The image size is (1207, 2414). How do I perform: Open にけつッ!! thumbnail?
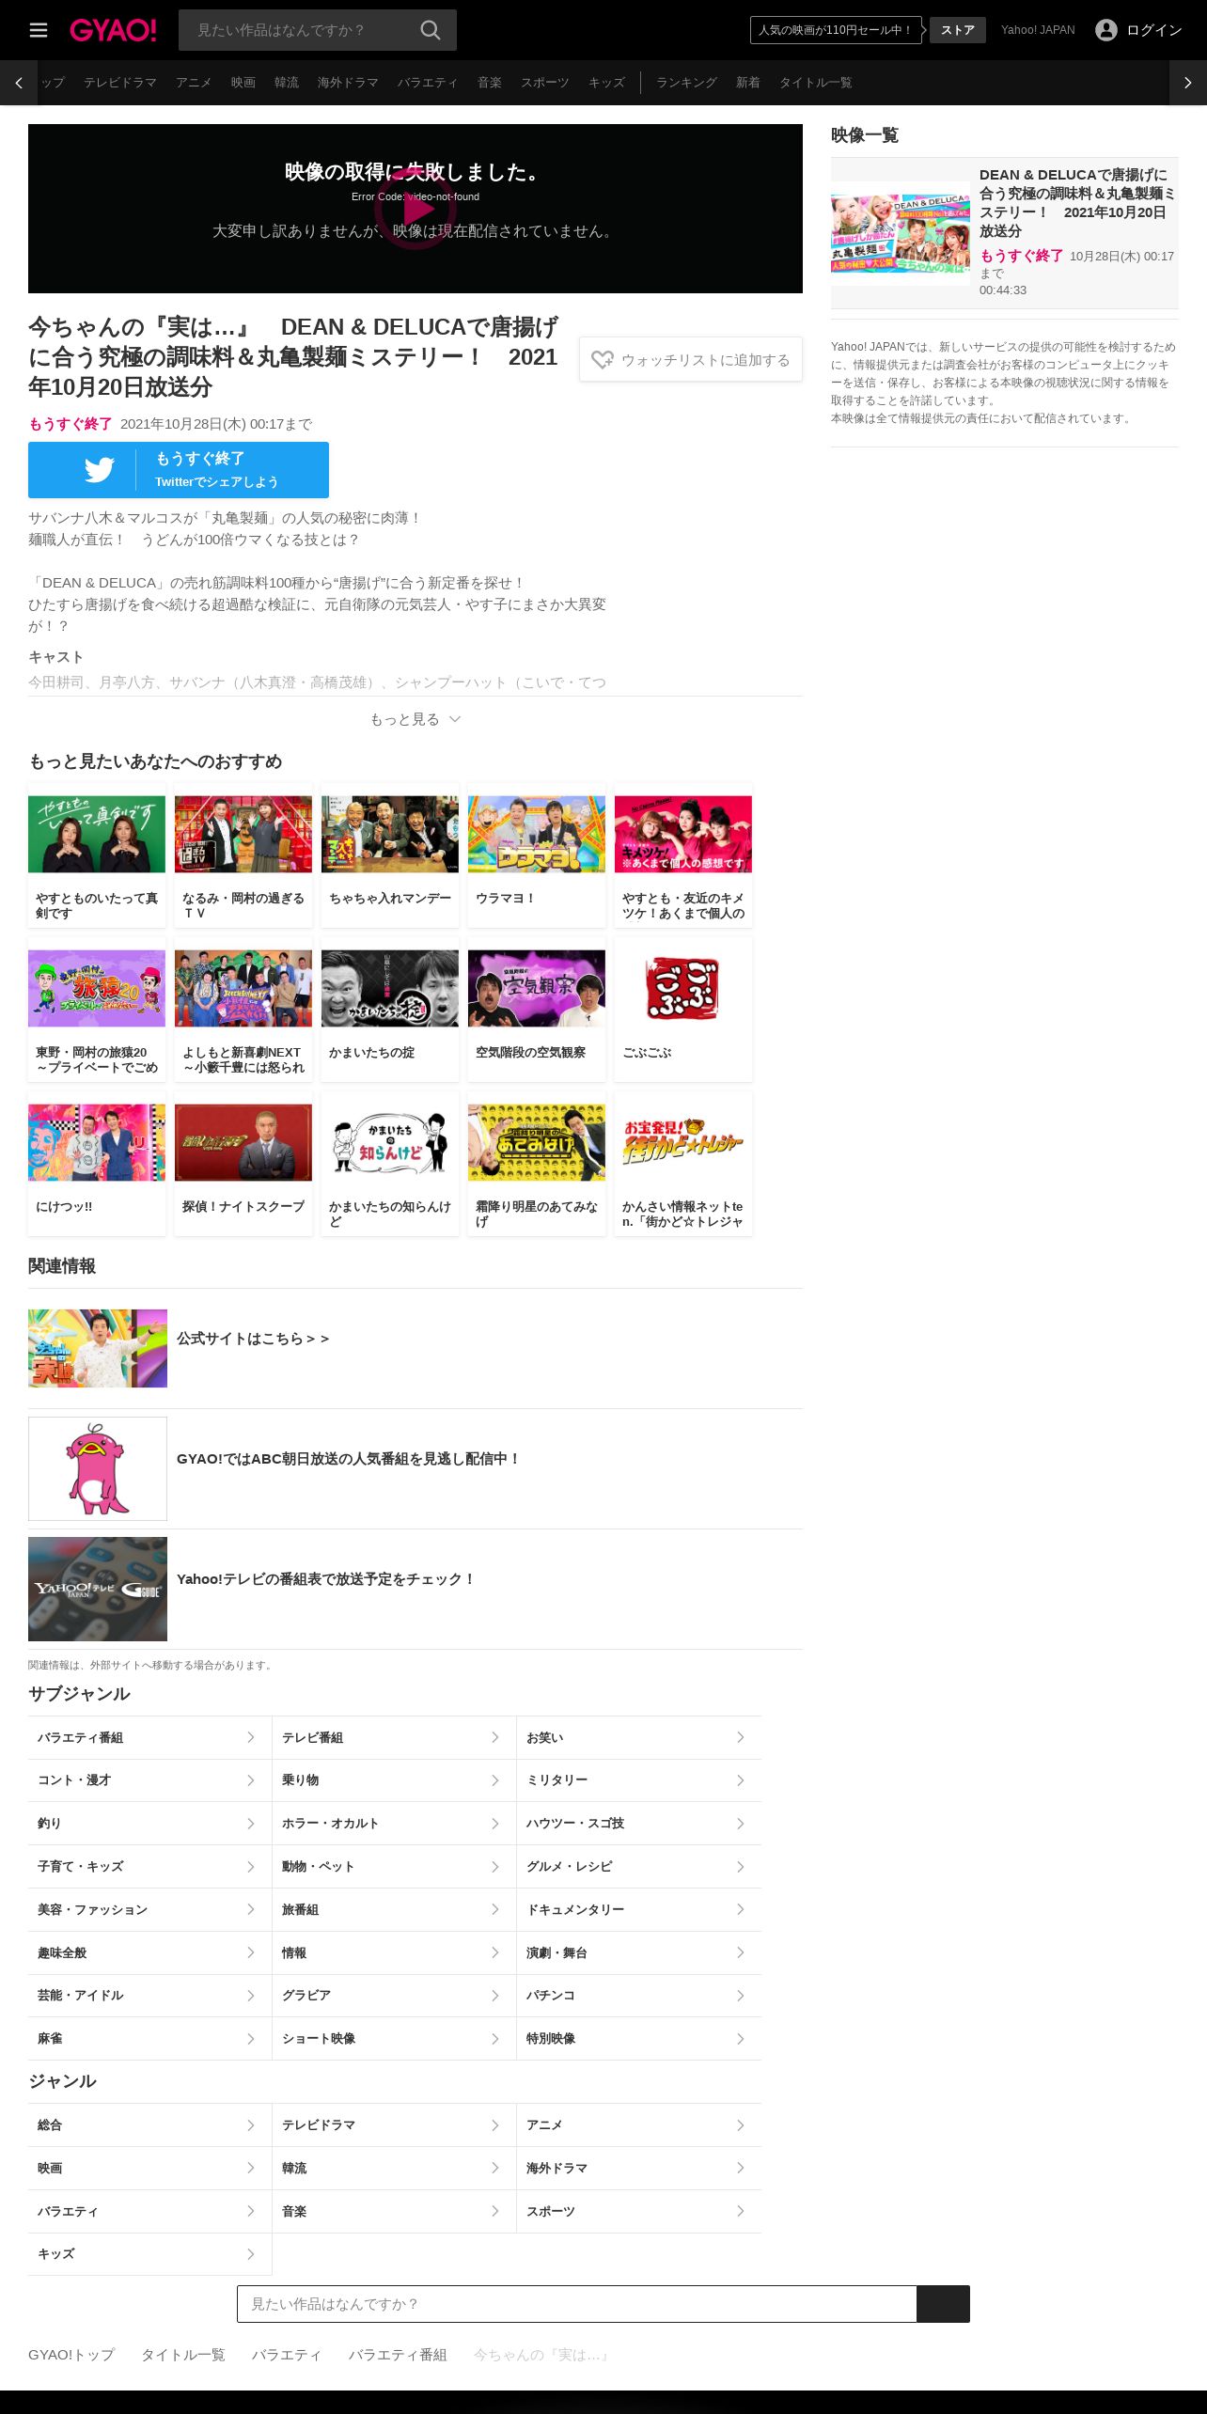[97, 1142]
